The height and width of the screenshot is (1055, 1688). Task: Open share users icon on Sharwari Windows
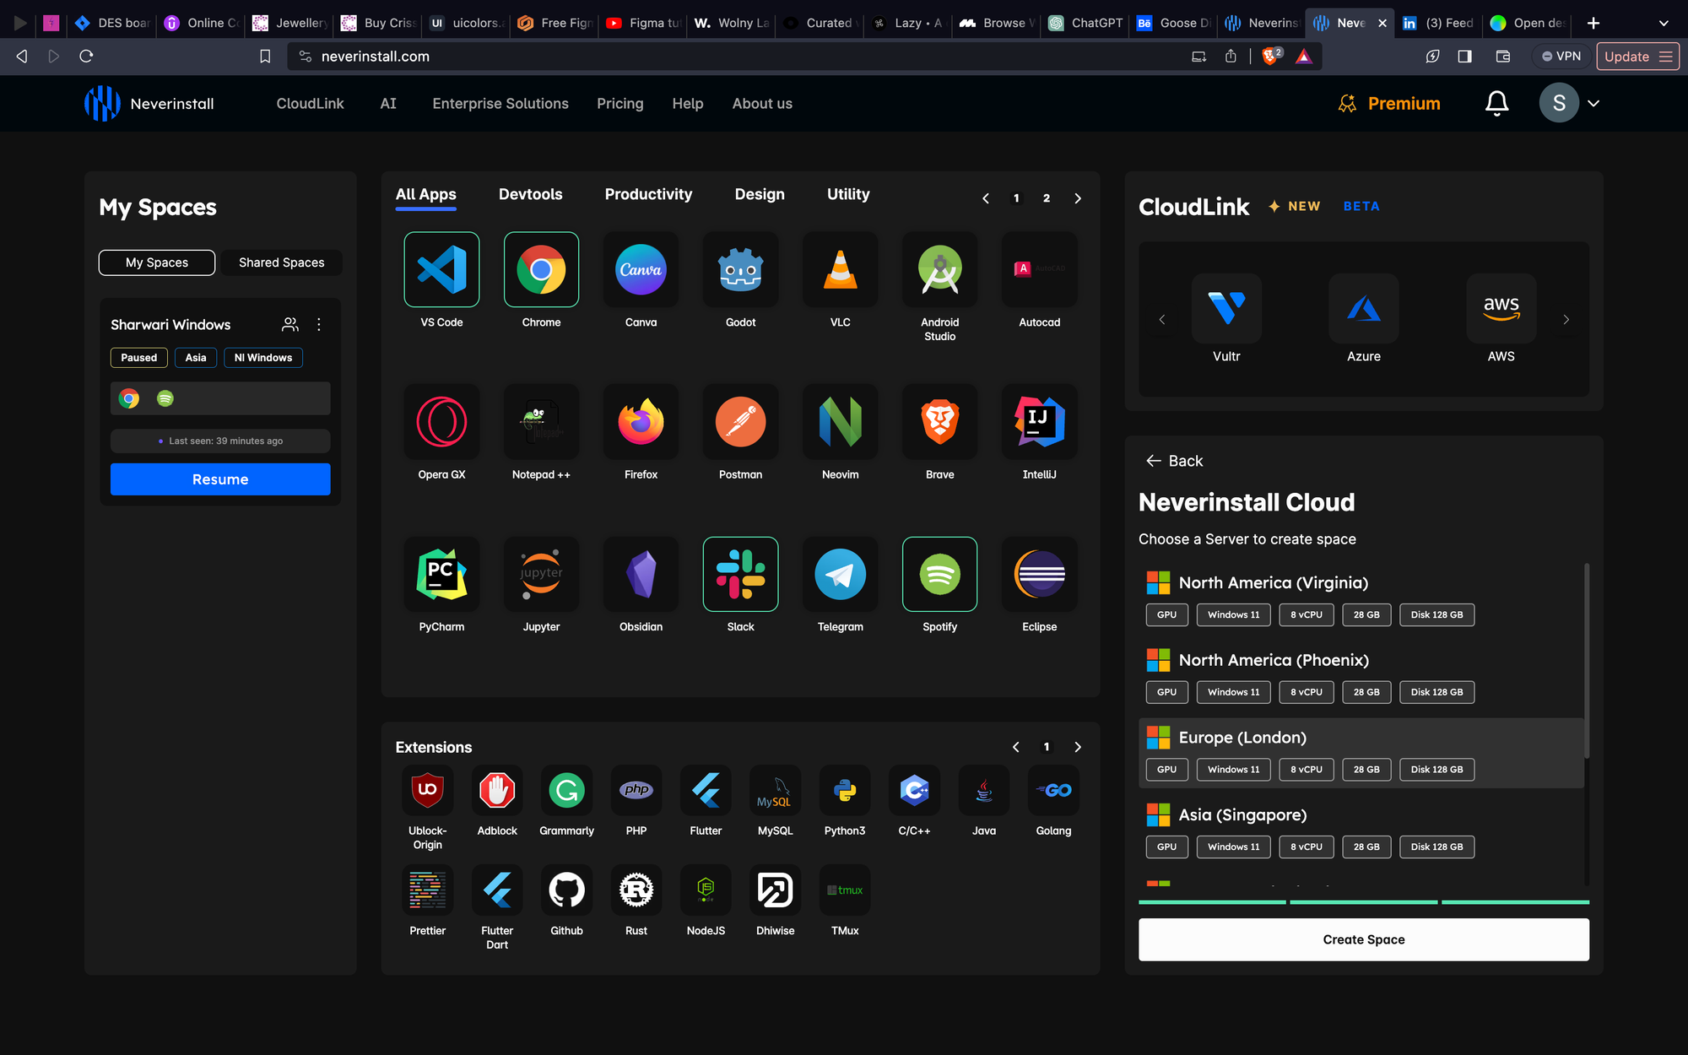pos(289,324)
